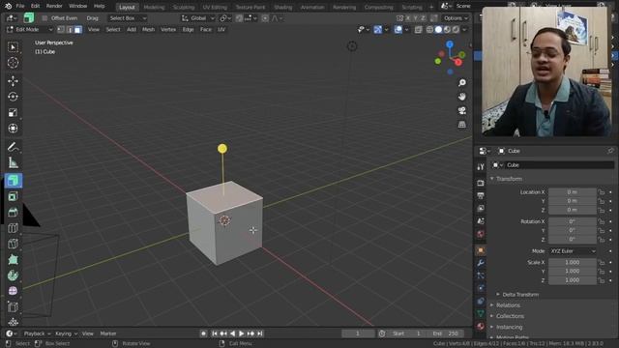Open the Options dropdown
Viewport: 619px width, 348px height.
pos(456,18)
